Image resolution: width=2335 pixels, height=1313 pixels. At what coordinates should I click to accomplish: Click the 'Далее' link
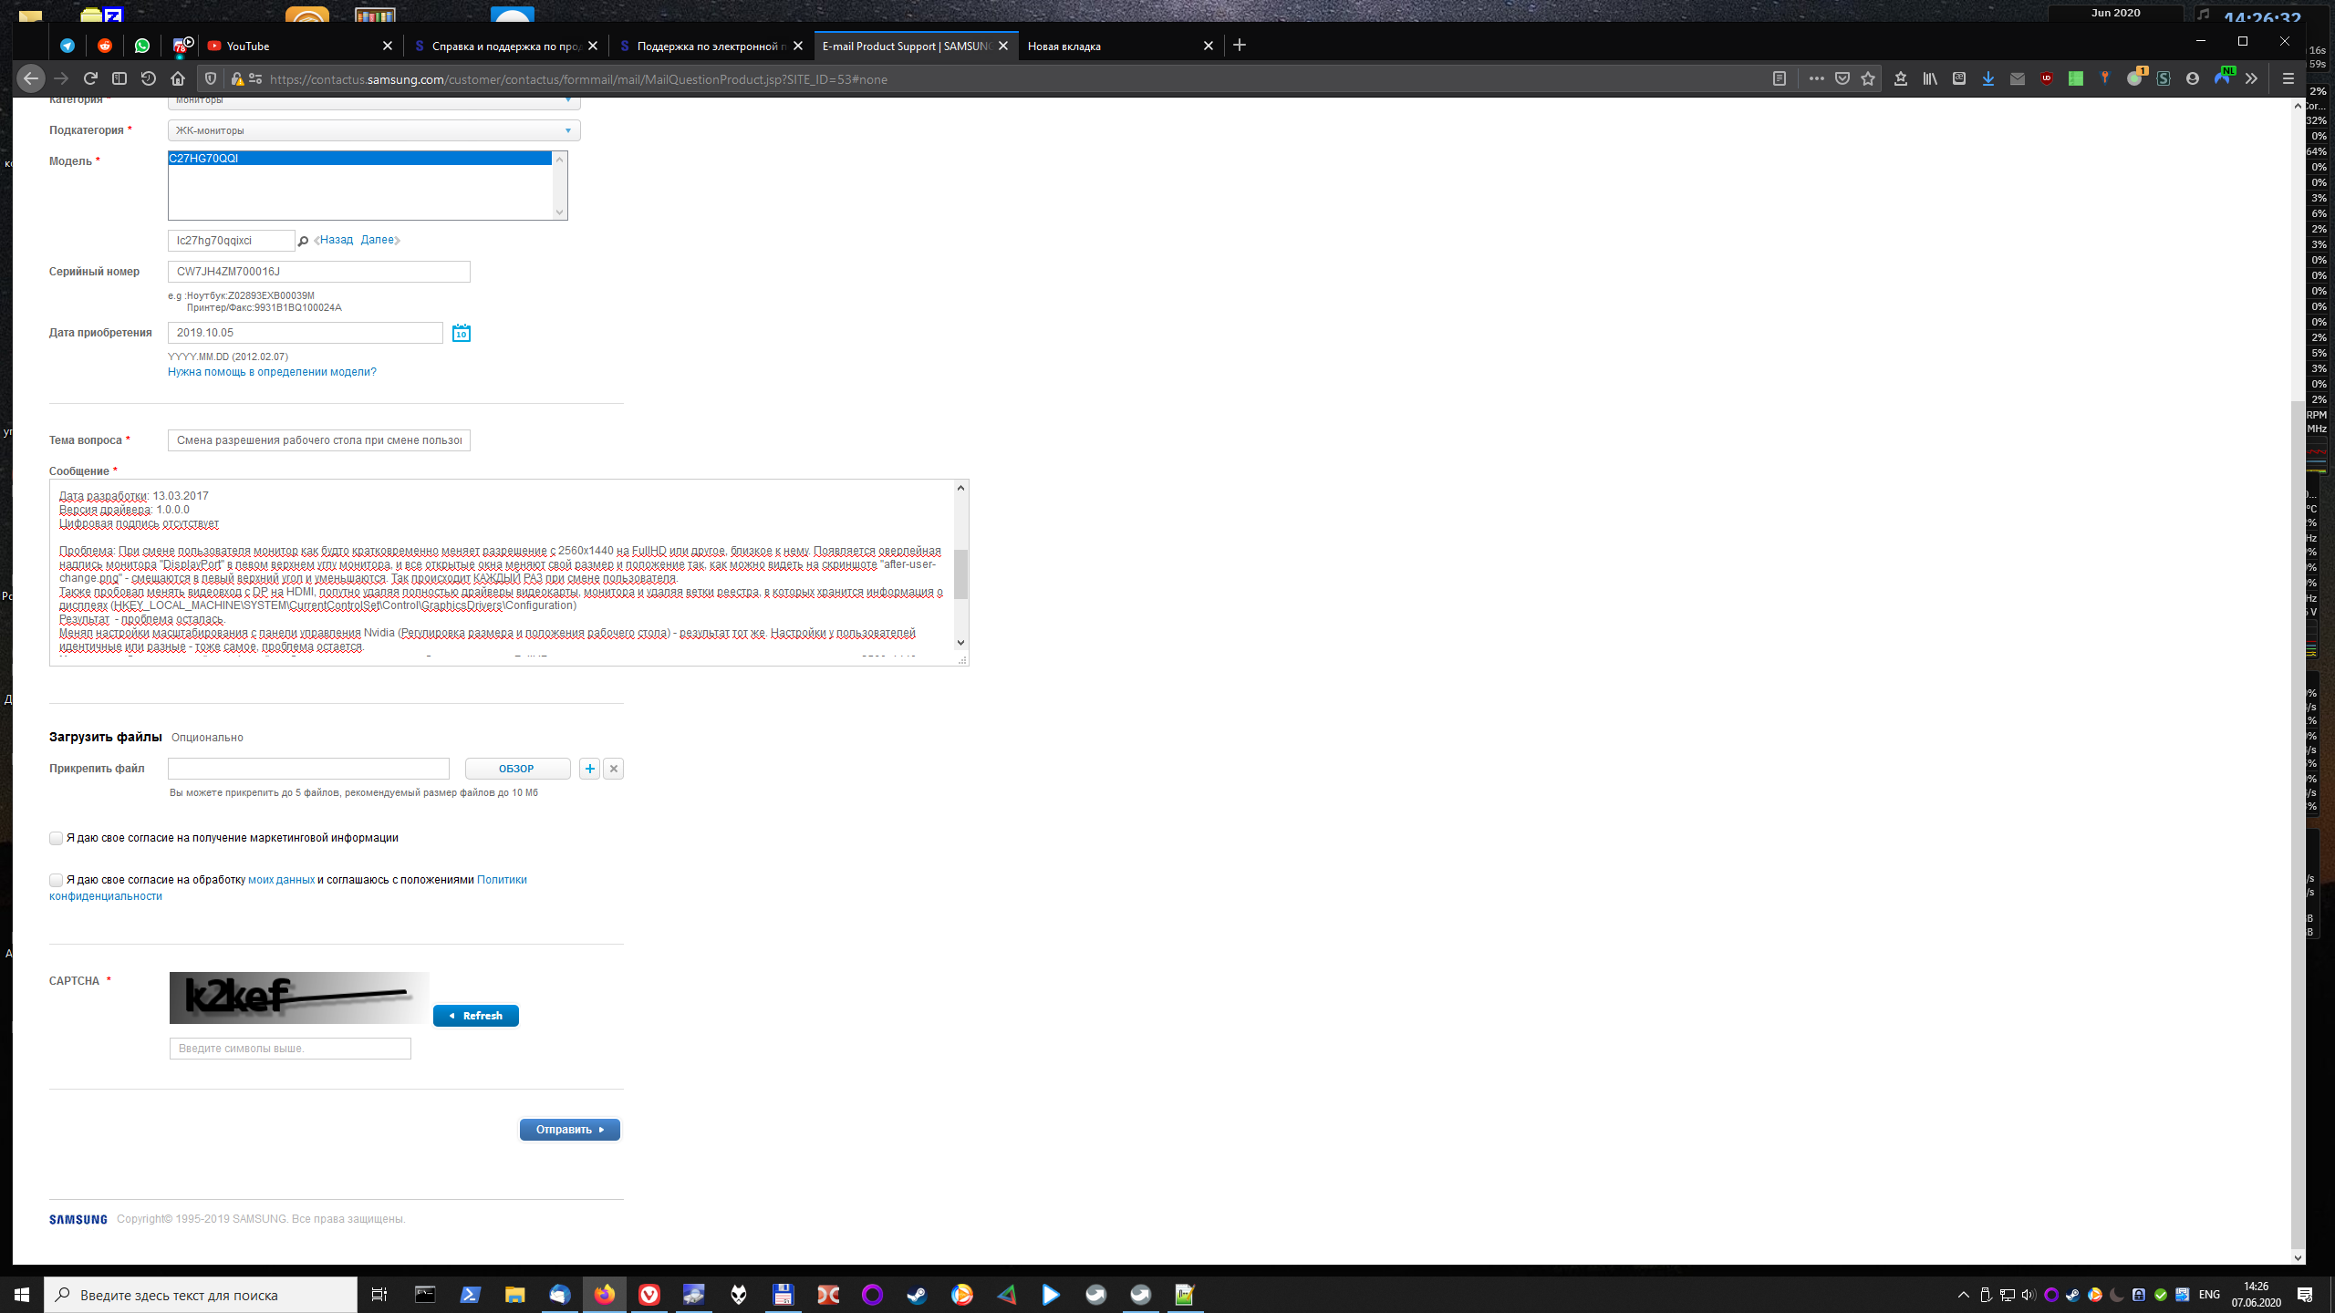(378, 240)
